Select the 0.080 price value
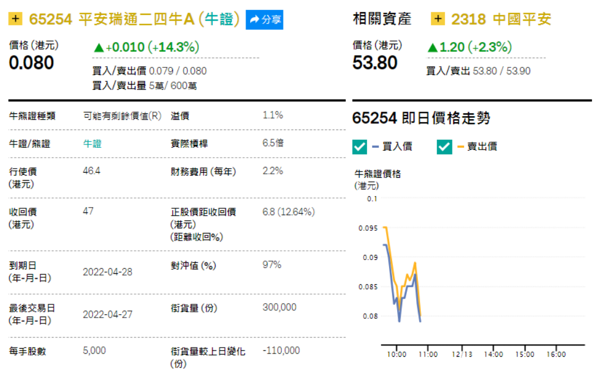The height and width of the screenshot is (374, 604). tap(31, 63)
